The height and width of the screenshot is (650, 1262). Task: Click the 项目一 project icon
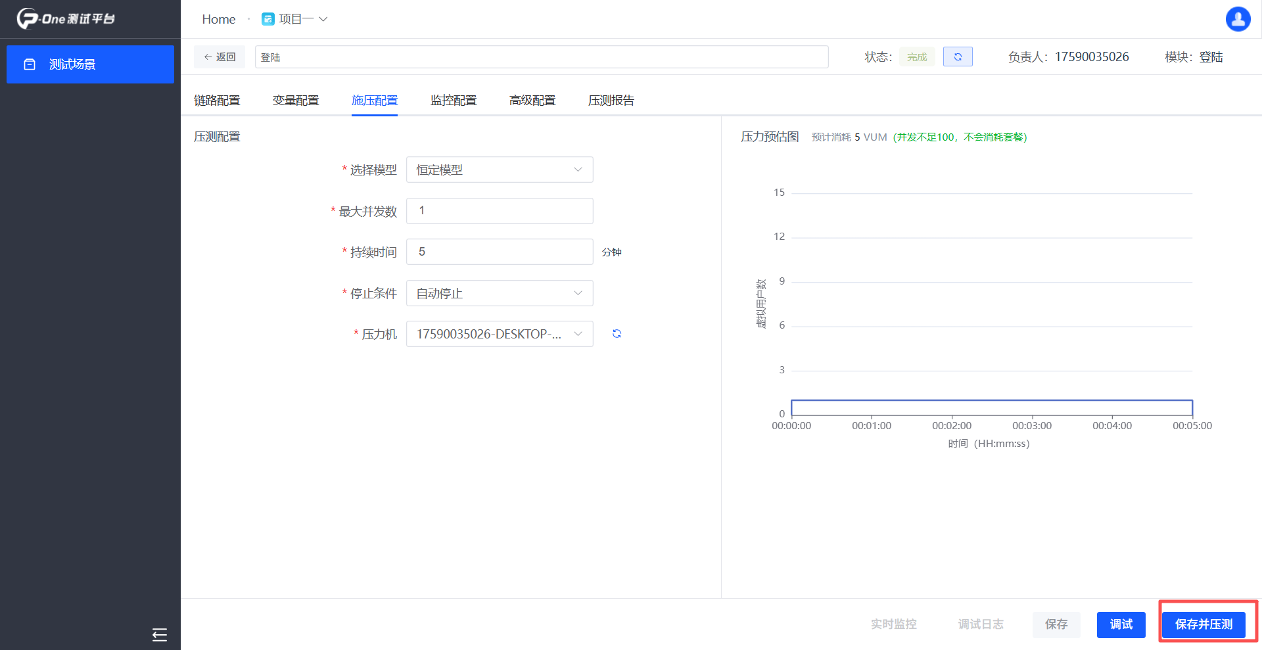(268, 19)
